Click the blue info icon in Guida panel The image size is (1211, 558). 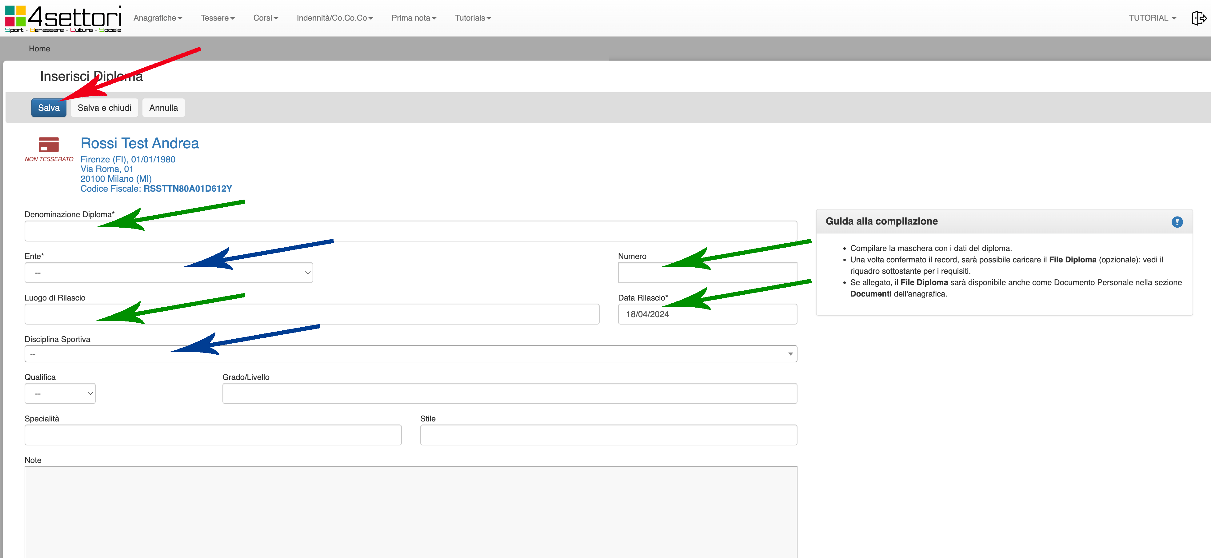coord(1177,222)
